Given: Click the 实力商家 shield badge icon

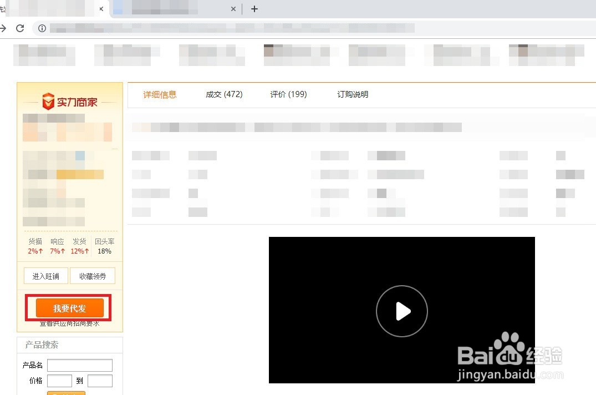Looking at the screenshot, I should point(48,101).
